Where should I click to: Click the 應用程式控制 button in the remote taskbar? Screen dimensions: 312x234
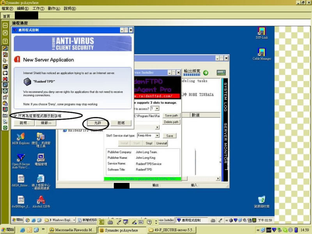tap(191, 220)
